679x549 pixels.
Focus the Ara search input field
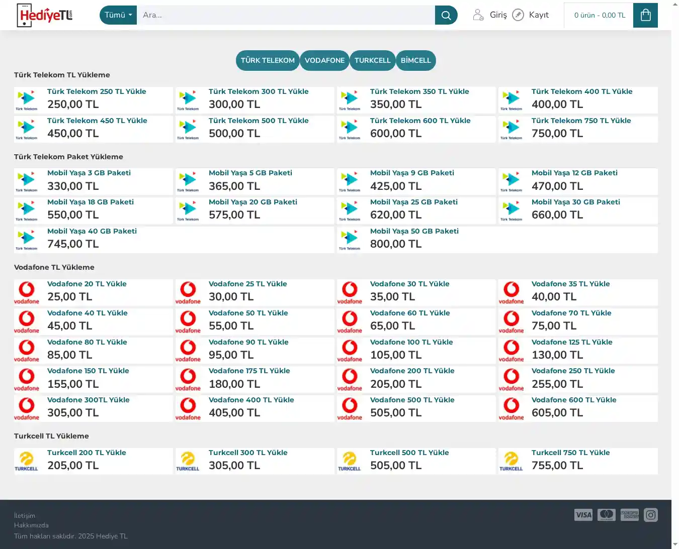(x=286, y=15)
